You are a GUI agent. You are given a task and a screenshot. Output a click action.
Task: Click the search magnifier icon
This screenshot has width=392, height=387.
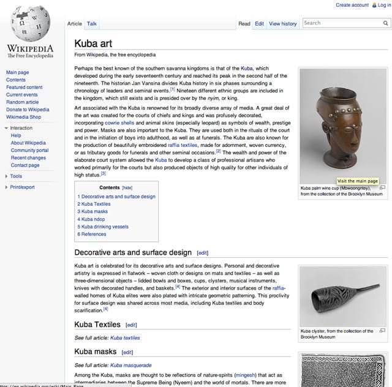tap(385, 23)
